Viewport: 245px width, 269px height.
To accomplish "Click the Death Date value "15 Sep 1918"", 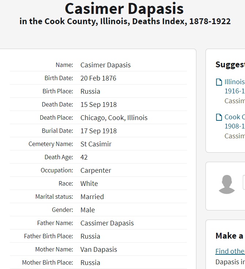I will click(x=99, y=105).
